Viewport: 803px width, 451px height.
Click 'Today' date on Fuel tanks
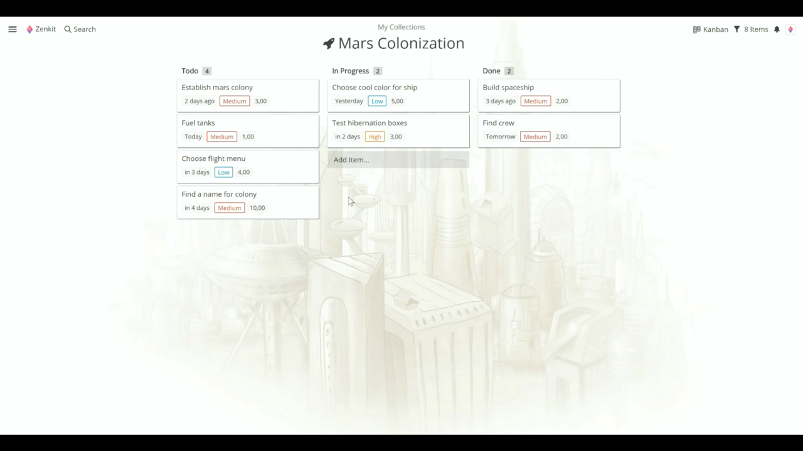click(193, 137)
